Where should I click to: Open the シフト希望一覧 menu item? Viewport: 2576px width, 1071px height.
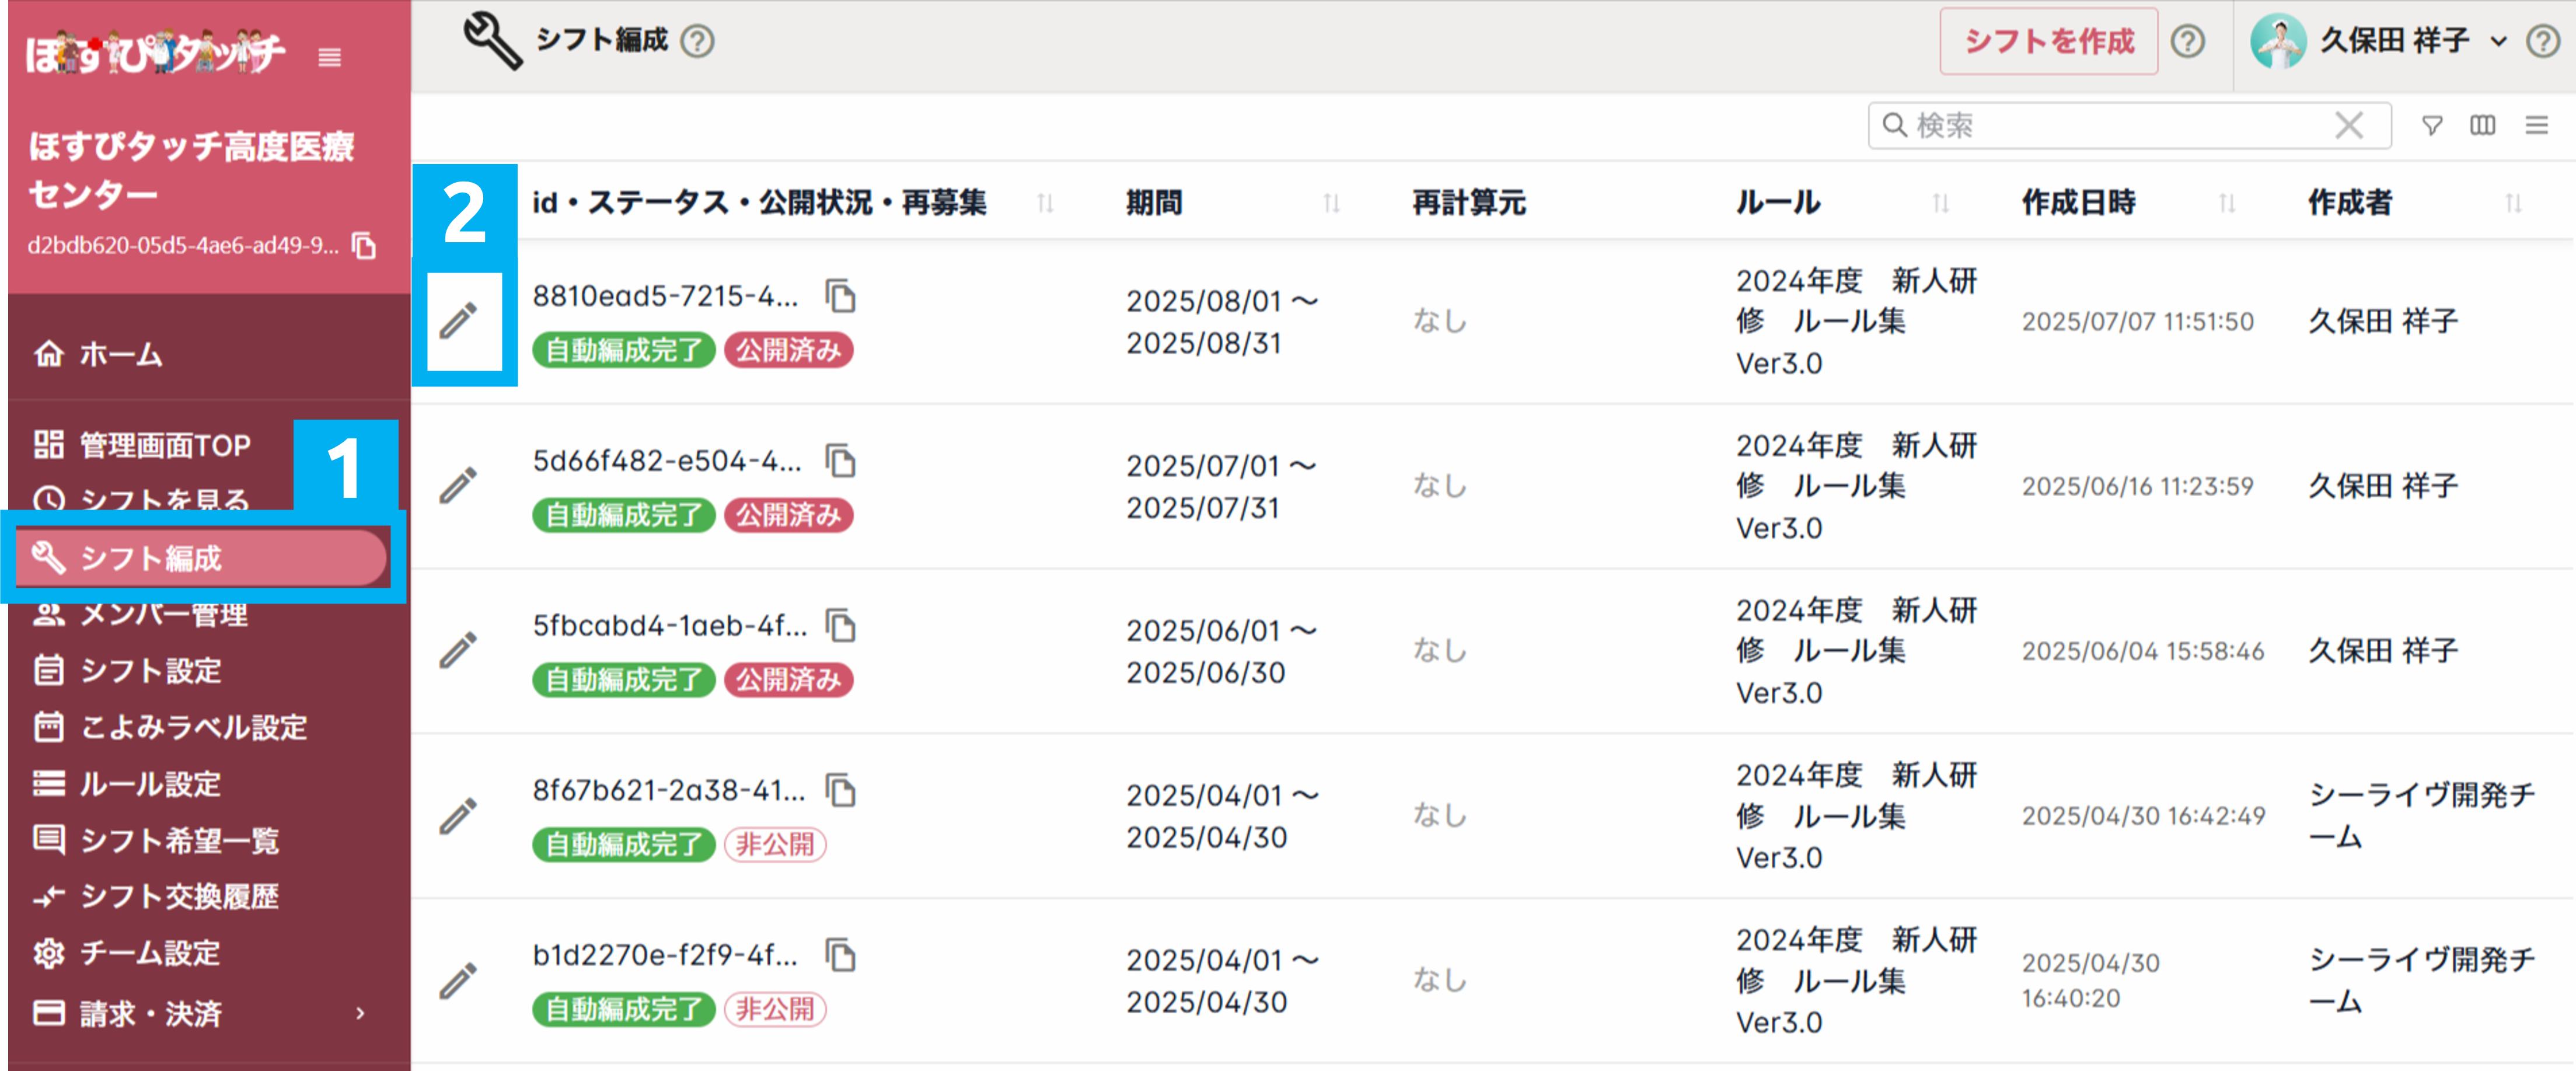[179, 840]
